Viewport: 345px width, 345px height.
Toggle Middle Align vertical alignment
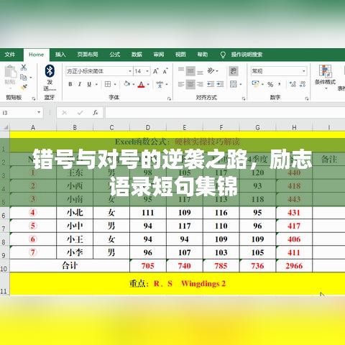pyautogui.click(x=190, y=71)
